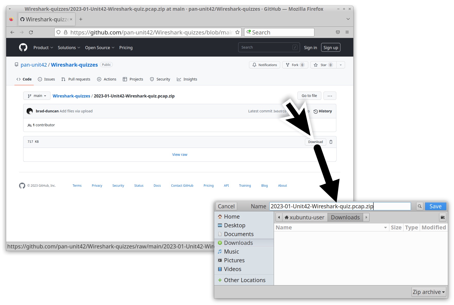This screenshot has width=454, height=305.
Task: Expand the Open Source menu
Action: click(x=100, y=48)
